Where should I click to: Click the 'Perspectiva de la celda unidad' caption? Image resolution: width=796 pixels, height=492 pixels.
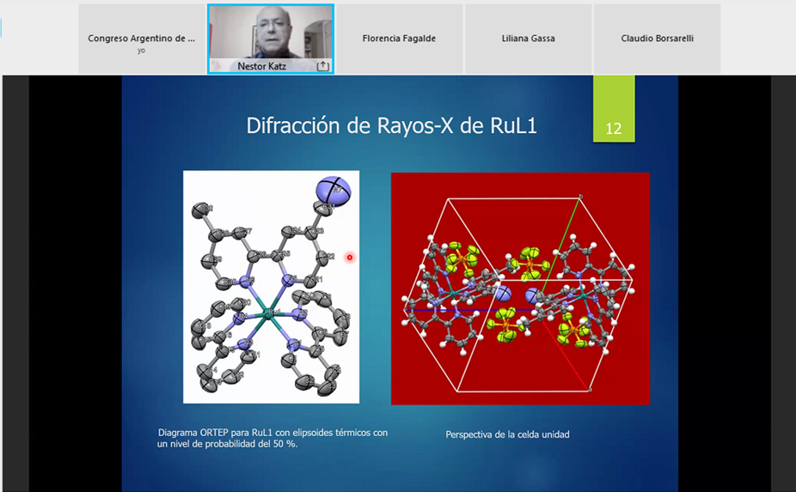tap(507, 434)
